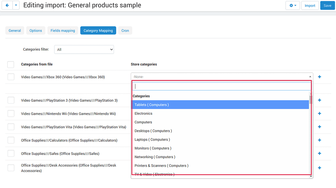Screen dimensions: 336x188
Task: Click plus icon for Nintendo Wii row
Action: (320, 113)
